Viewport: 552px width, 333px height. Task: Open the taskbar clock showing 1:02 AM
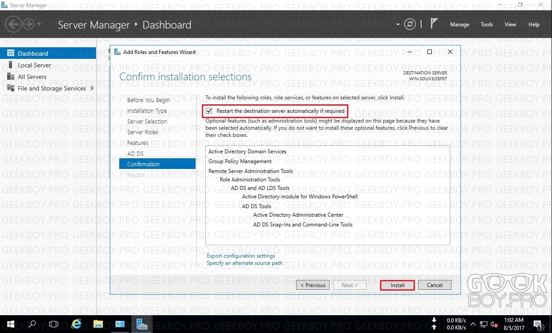(513, 324)
